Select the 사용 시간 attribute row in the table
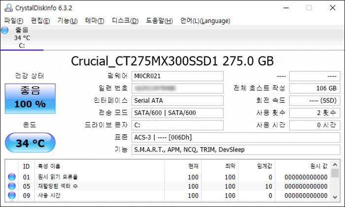 point(168,195)
